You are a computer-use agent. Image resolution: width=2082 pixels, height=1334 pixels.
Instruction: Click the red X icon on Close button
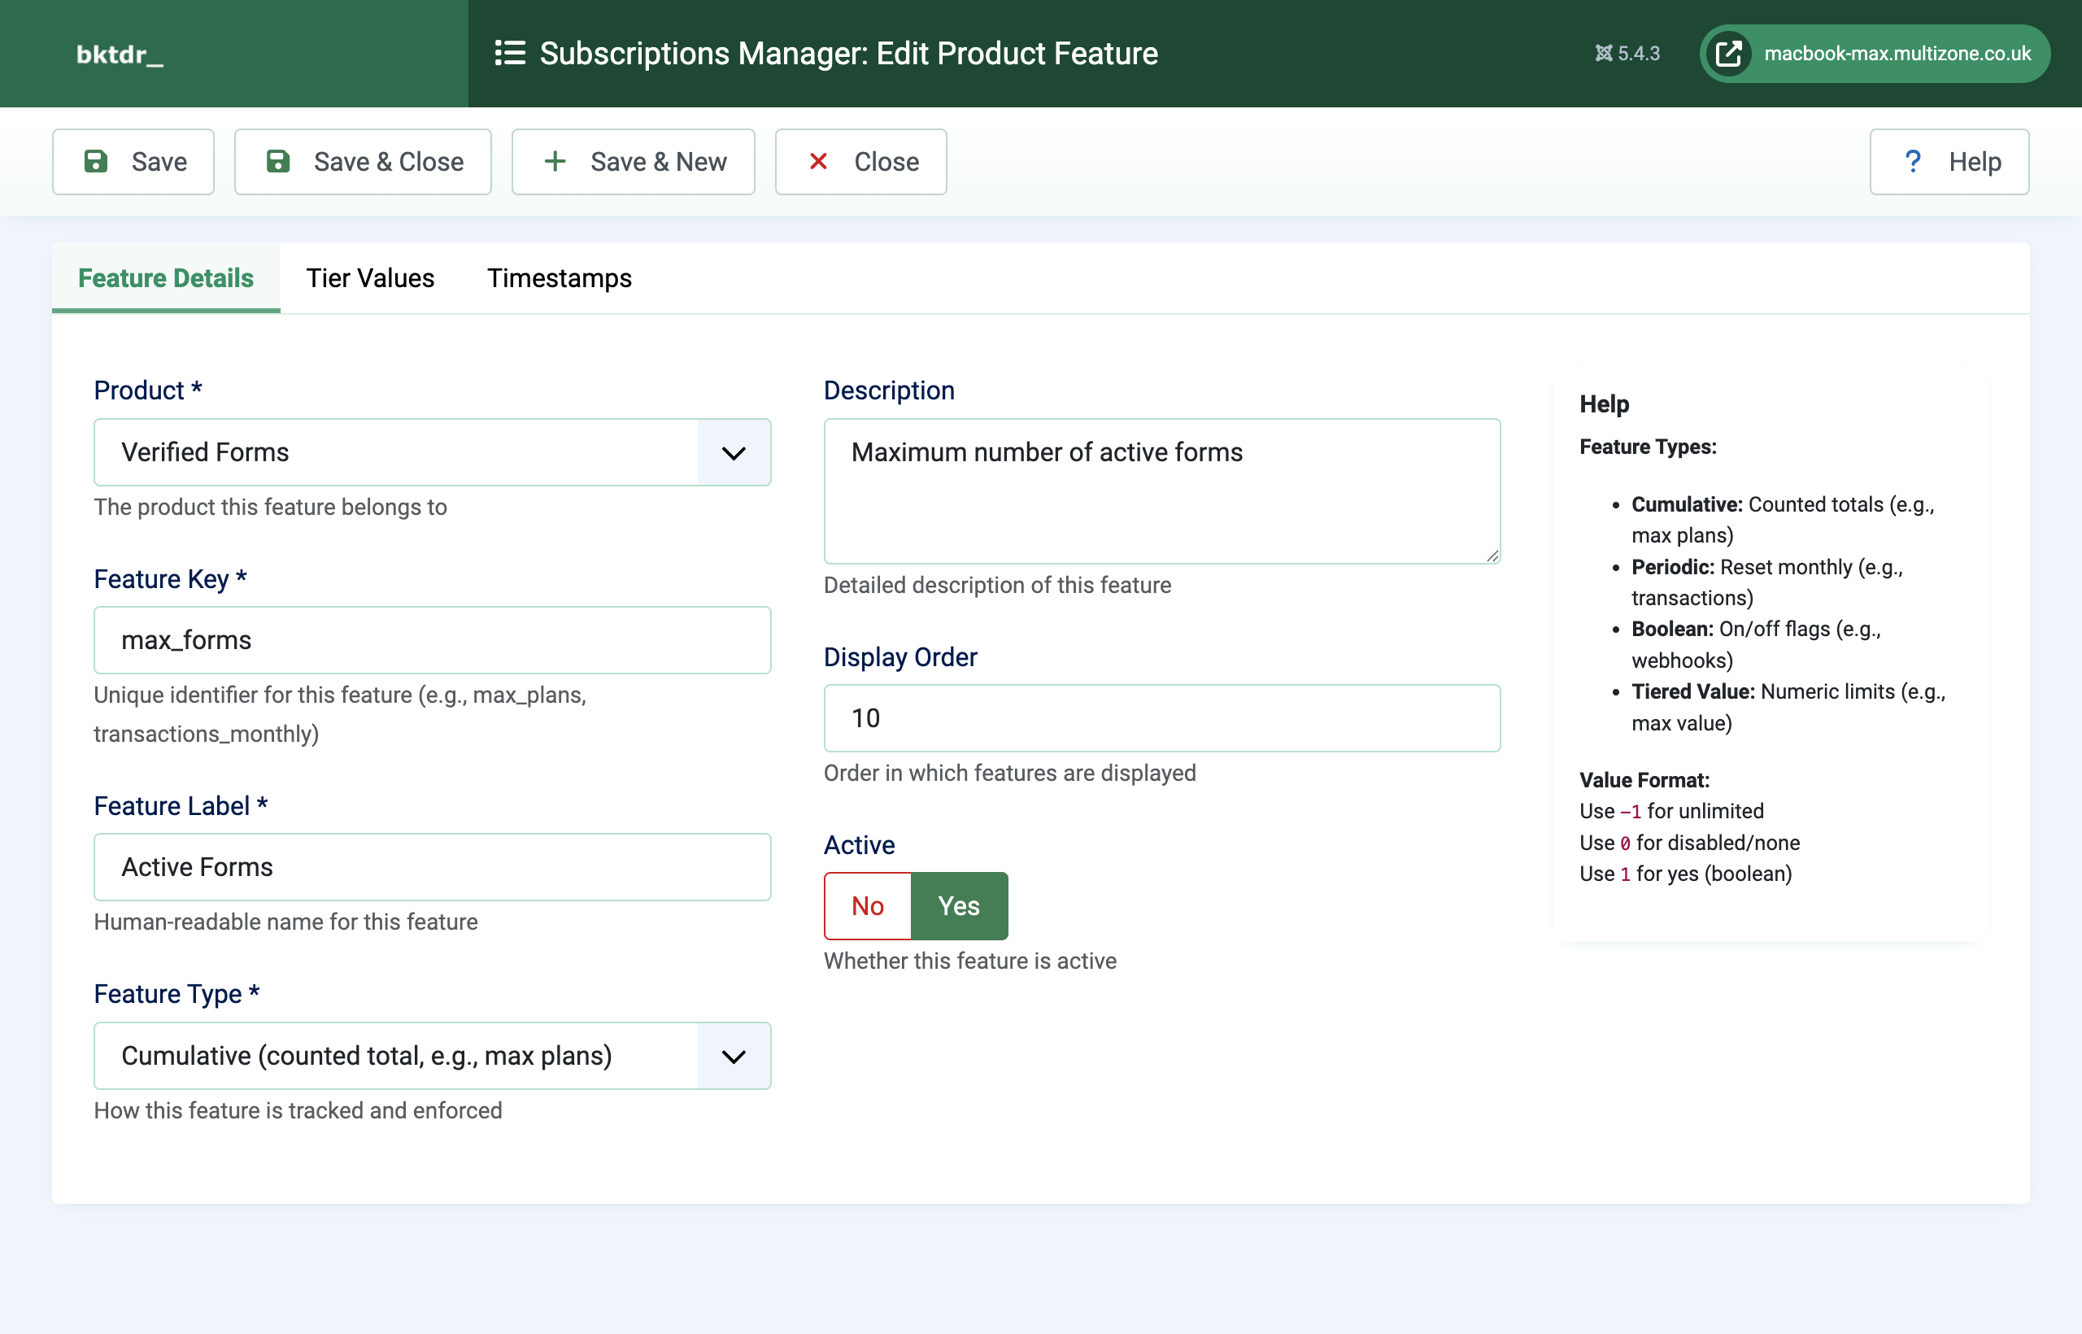tap(817, 161)
